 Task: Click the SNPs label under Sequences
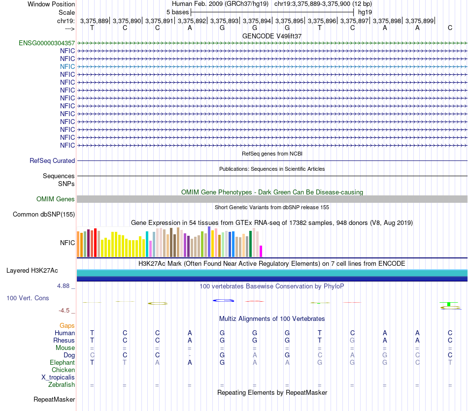point(67,184)
